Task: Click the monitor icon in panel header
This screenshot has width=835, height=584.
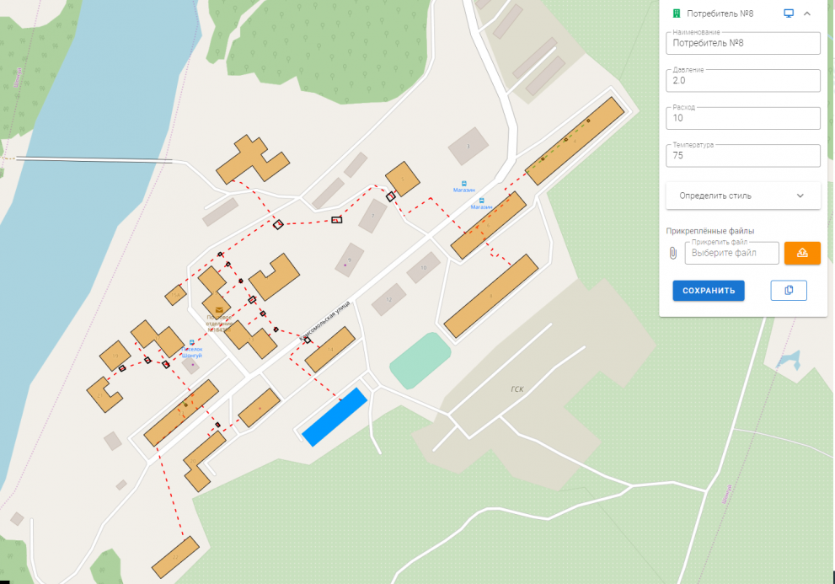Action: click(x=789, y=13)
